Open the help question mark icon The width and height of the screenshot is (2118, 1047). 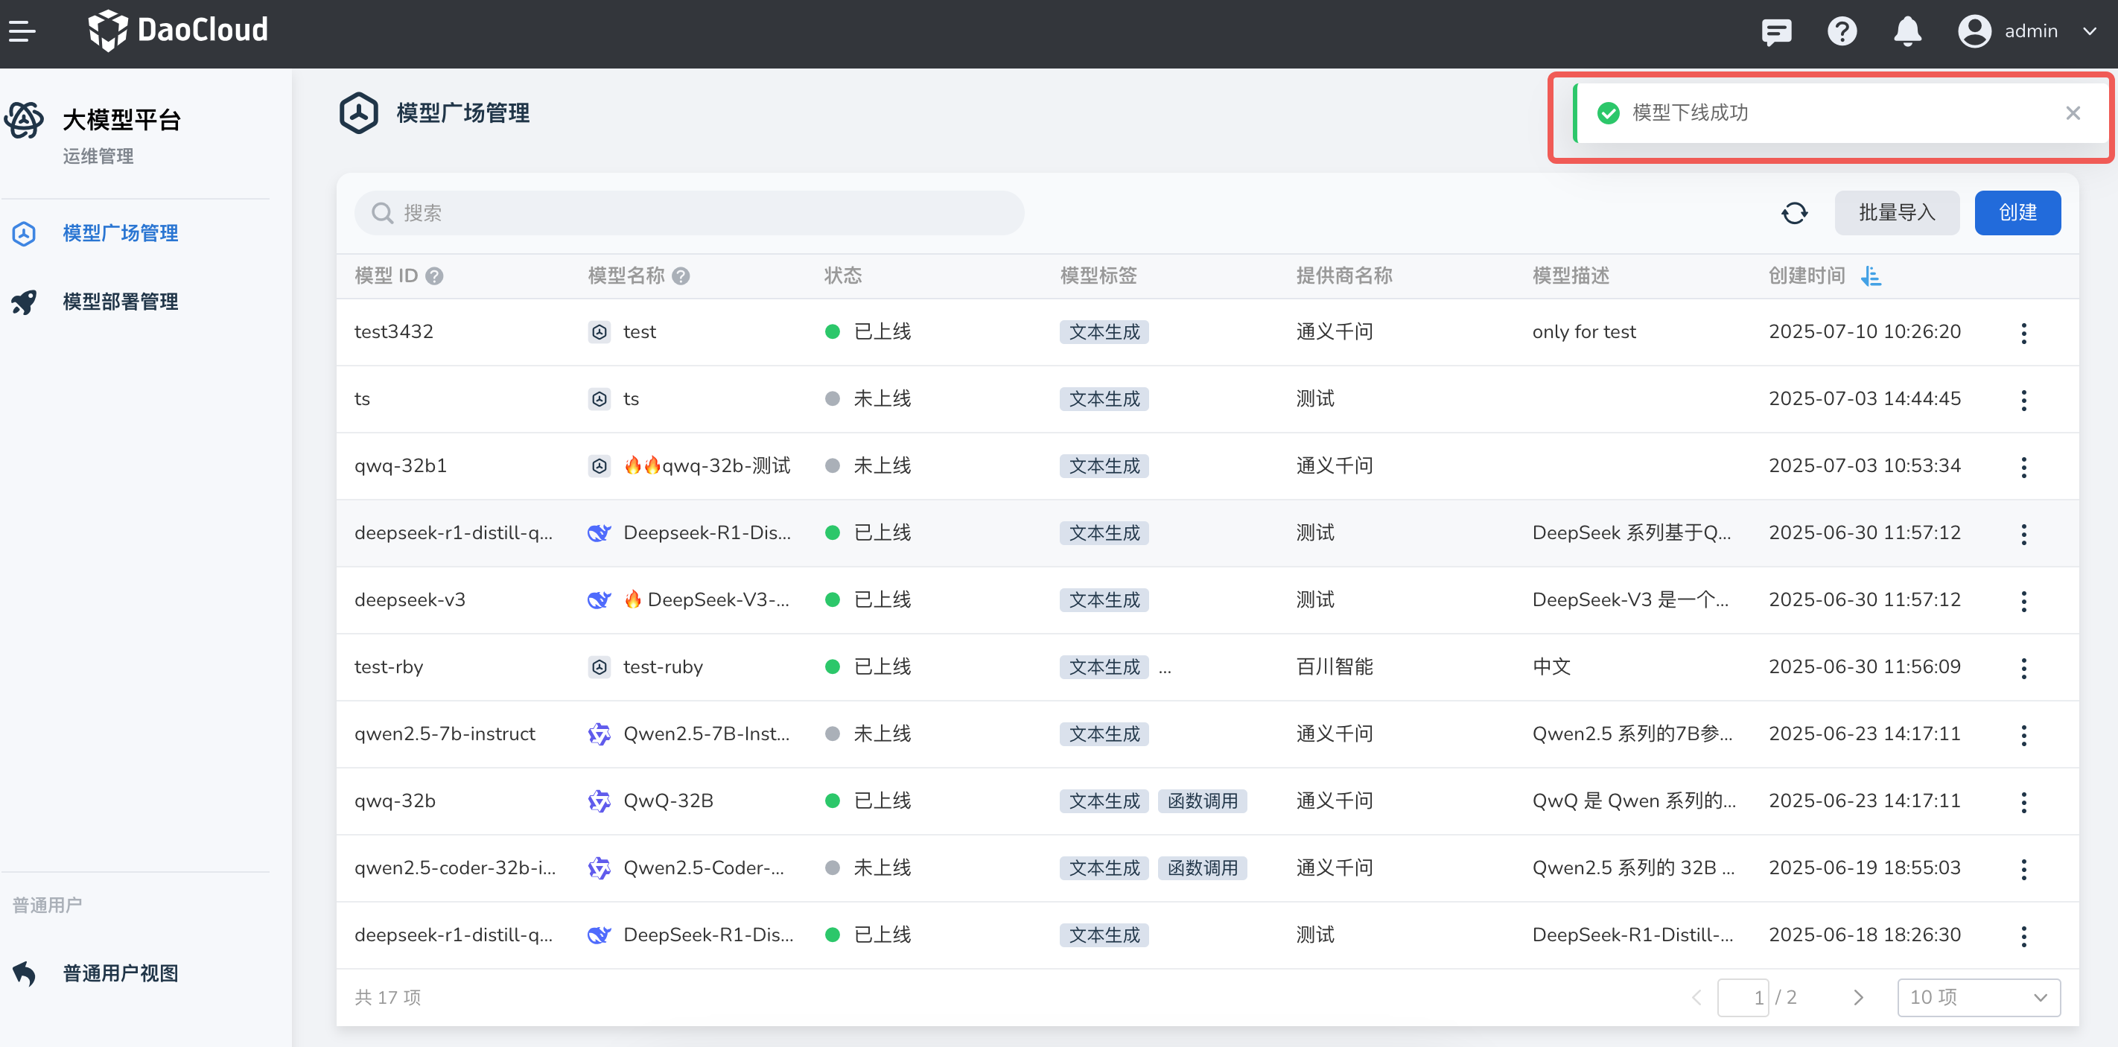pos(1842,32)
